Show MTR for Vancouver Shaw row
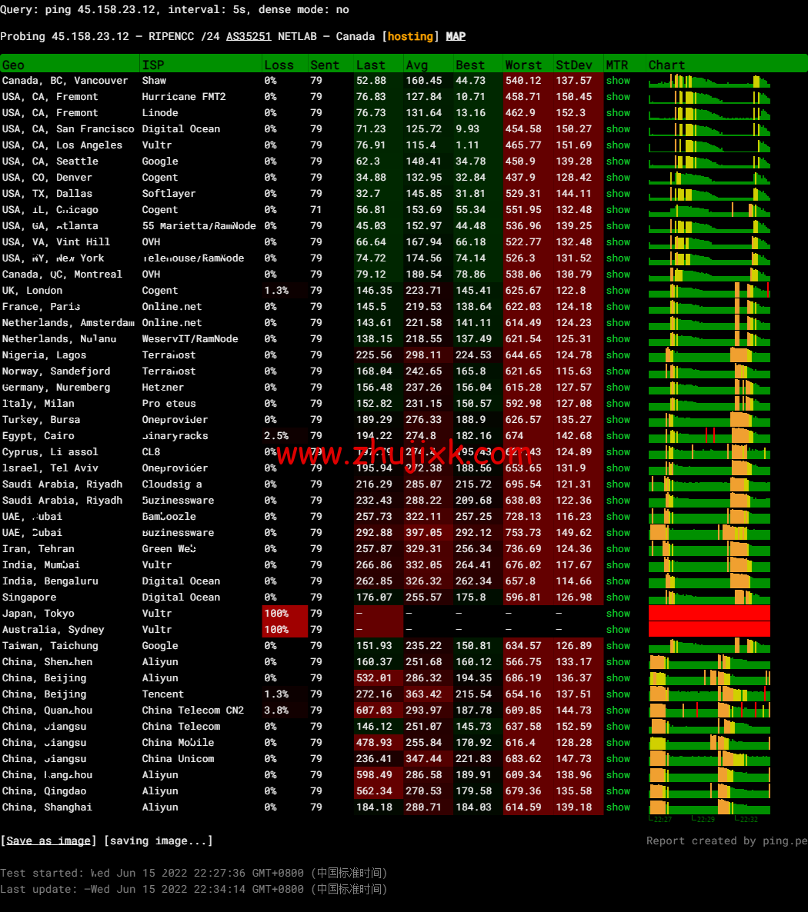Viewport: 808px width, 912px height. [x=618, y=81]
